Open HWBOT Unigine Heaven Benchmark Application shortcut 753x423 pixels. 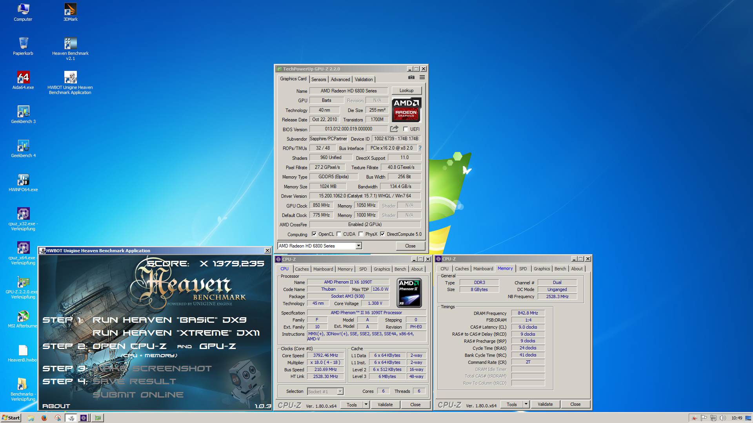click(70, 83)
